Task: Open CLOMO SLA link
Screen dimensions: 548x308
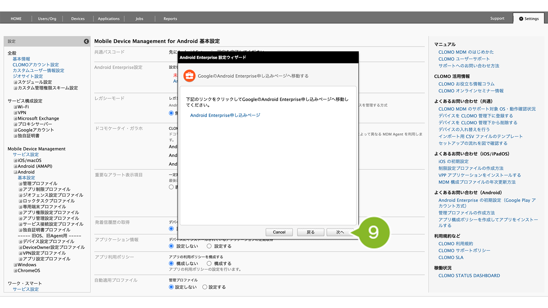Action: (x=451, y=257)
